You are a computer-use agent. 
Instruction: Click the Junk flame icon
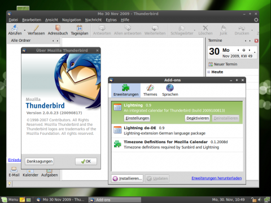point(224,30)
